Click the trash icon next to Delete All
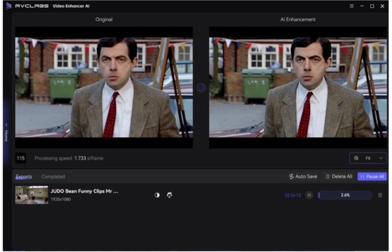Image resolution: width=392 pixels, height=252 pixels. pos(328,176)
